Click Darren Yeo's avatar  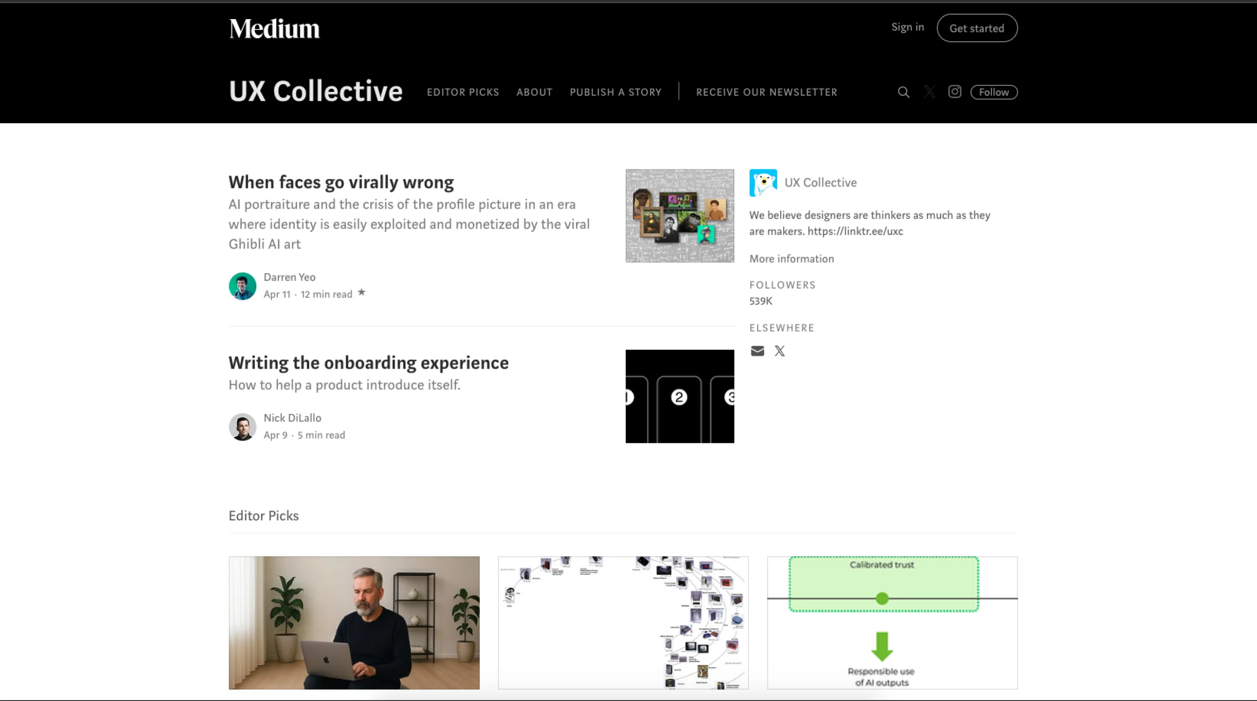(243, 286)
